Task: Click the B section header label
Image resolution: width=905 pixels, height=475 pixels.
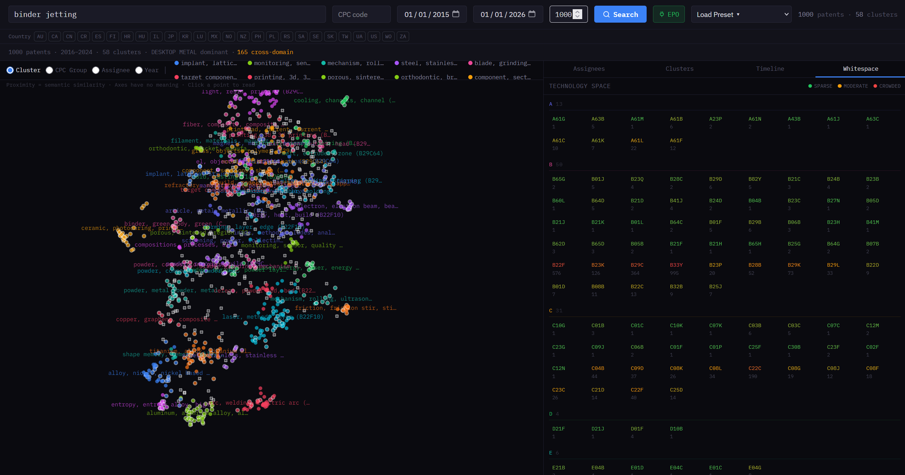Action: 551,164
